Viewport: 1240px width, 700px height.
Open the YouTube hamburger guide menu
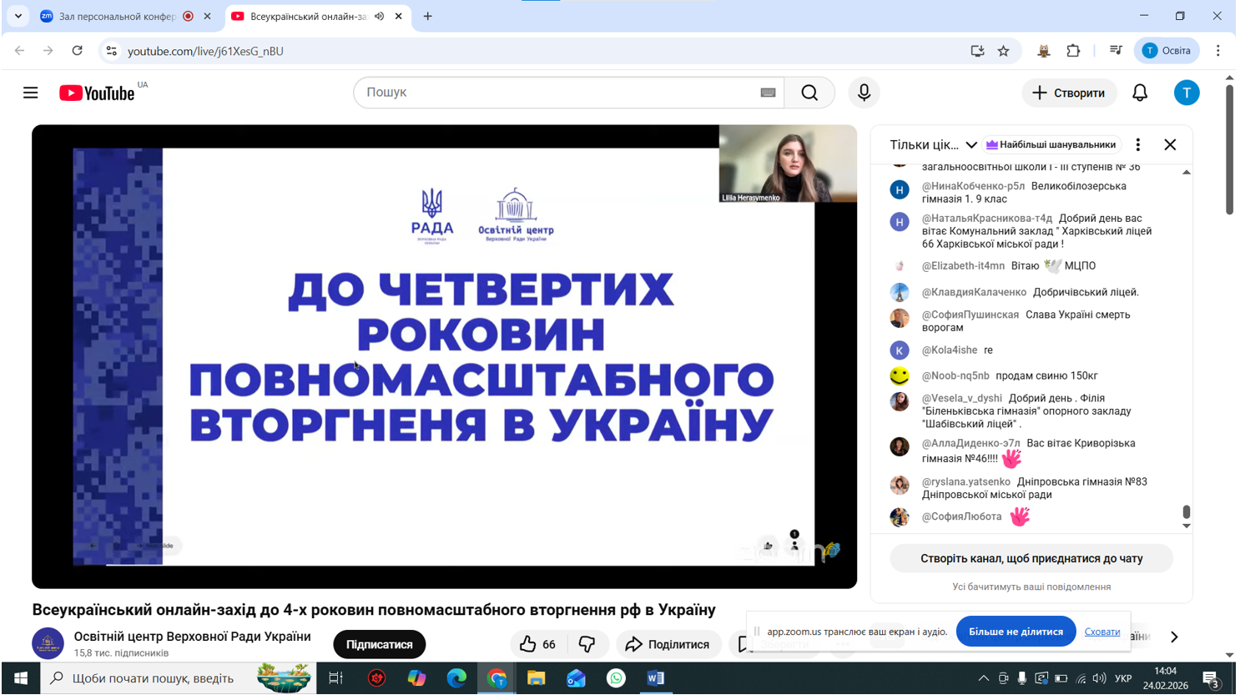pyautogui.click(x=31, y=93)
